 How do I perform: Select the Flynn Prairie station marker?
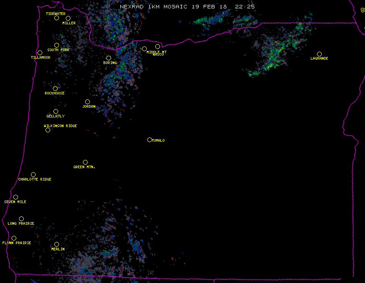coord(14,238)
